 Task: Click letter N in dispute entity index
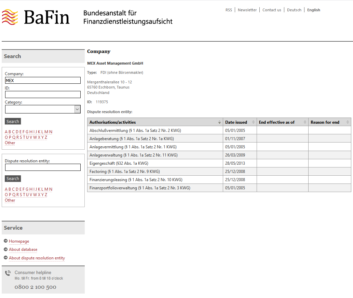pos(51,189)
